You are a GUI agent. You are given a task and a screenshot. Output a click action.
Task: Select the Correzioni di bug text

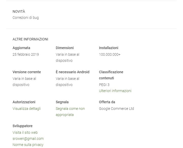(26, 18)
